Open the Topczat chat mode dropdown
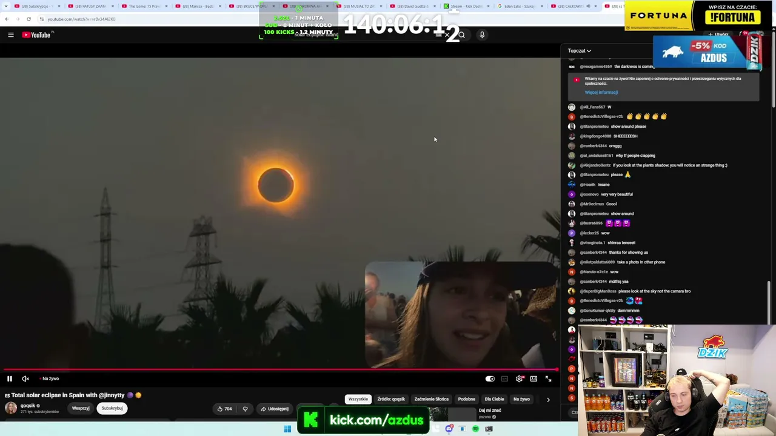Viewport: 776px width, 436px height. [579, 51]
